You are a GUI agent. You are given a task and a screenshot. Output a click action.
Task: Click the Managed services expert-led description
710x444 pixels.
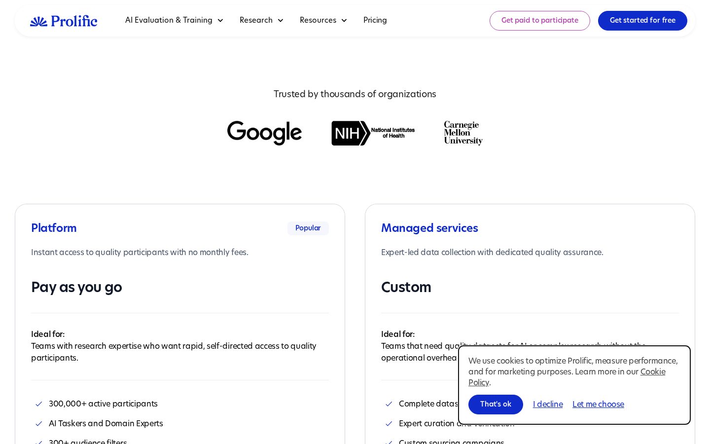pos(492,253)
